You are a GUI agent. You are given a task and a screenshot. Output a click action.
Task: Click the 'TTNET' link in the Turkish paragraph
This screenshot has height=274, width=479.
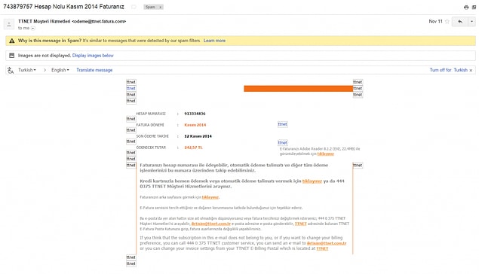(300, 224)
